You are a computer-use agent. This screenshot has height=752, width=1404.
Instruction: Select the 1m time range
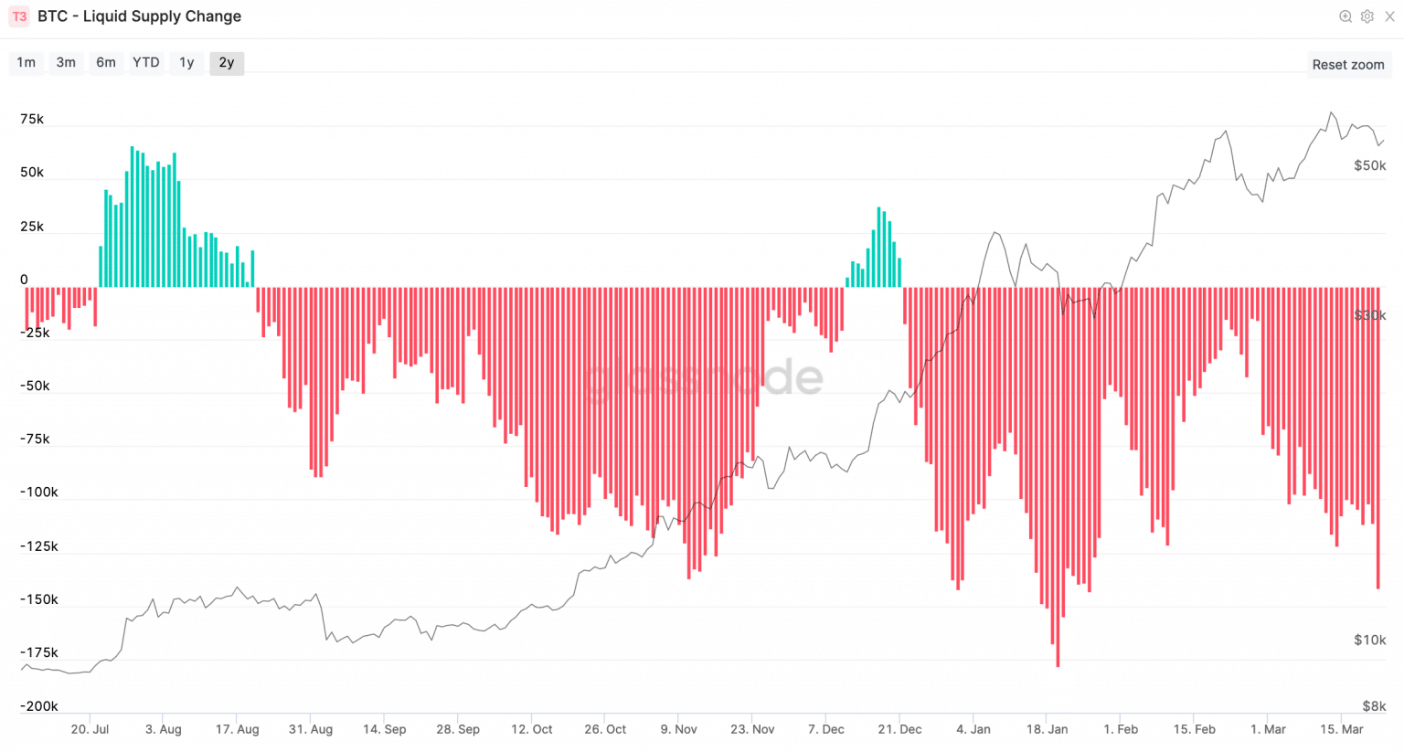[x=27, y=62]
